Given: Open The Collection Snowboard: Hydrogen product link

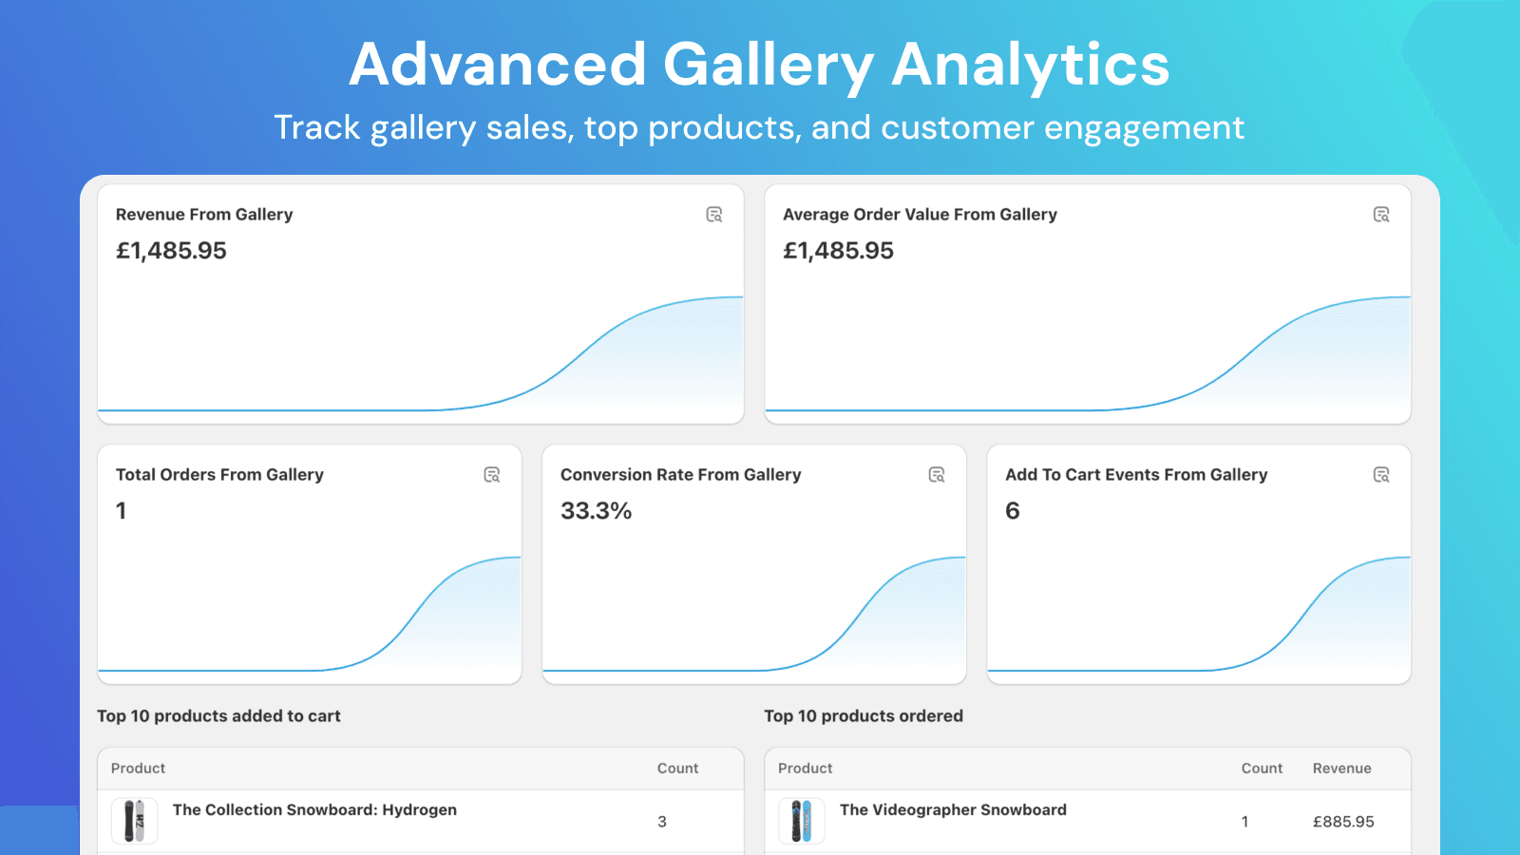Looking at the screenshot, I should tap(314, 810).
